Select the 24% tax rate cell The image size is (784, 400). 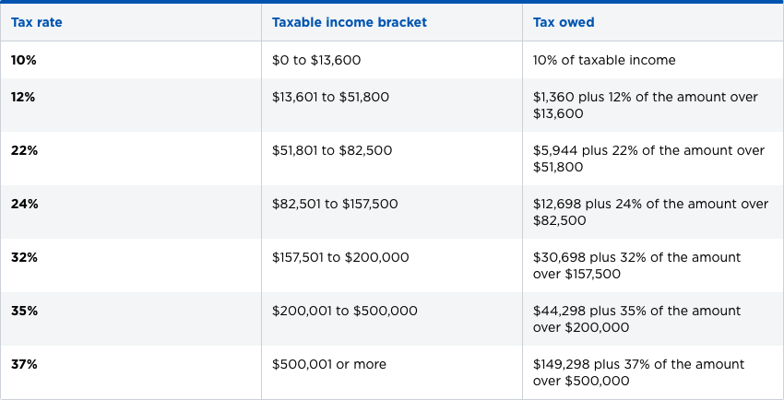pos(25,204)
